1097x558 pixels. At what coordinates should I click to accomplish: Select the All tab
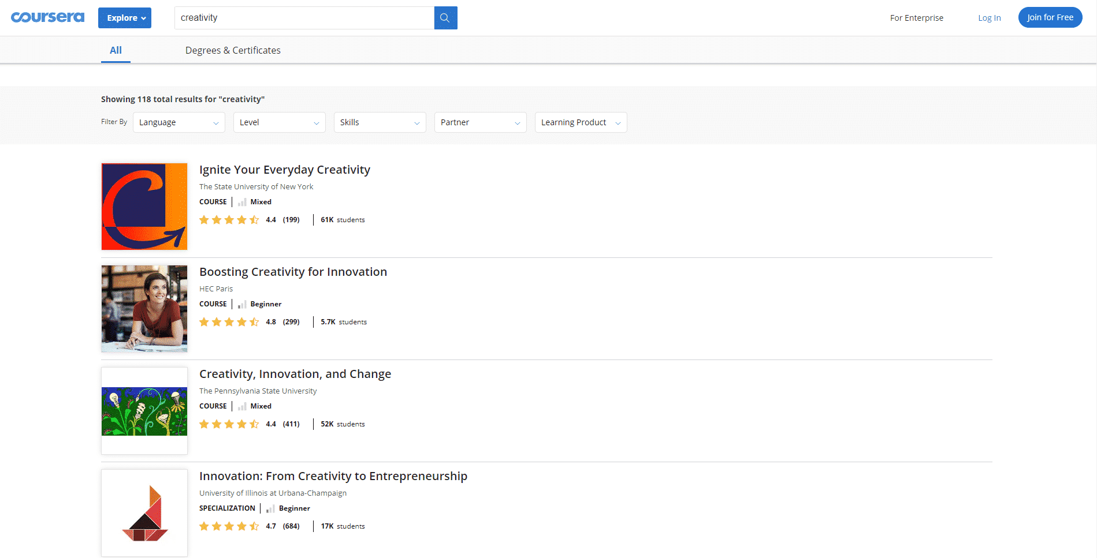116,51
